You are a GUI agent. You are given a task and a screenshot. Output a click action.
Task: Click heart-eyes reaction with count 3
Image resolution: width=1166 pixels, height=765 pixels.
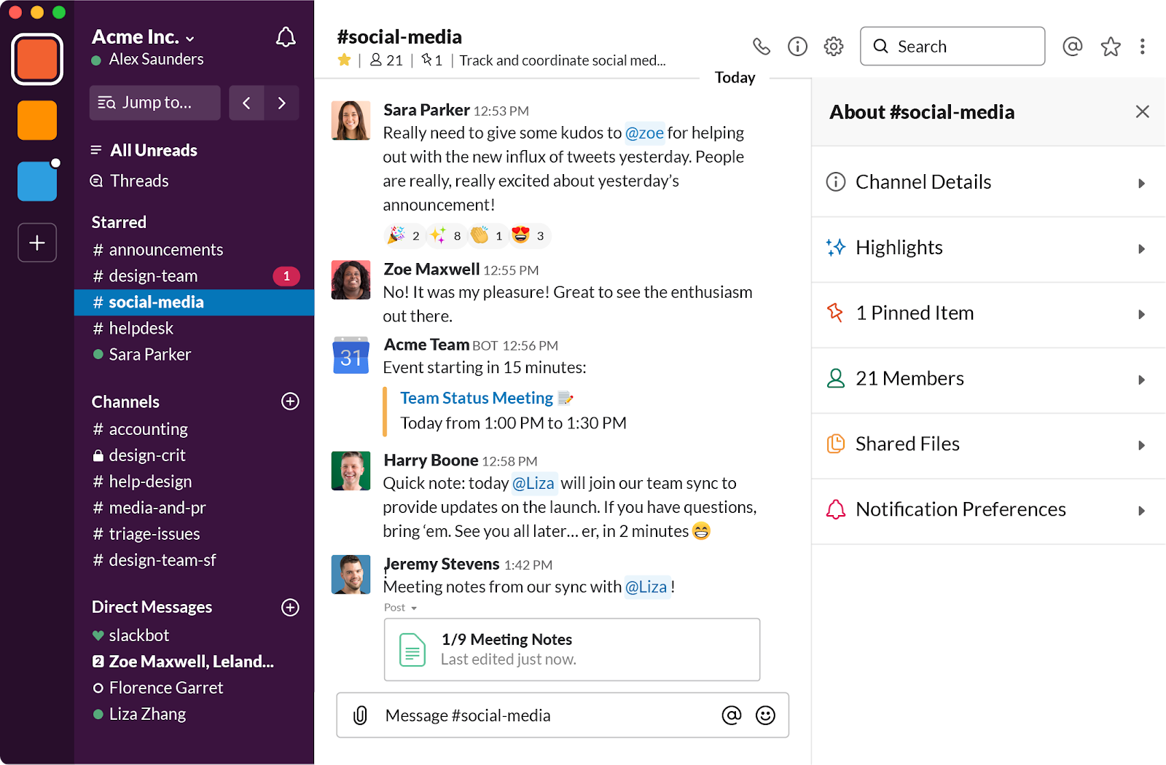pyautogui.click(x=528, y=235)
